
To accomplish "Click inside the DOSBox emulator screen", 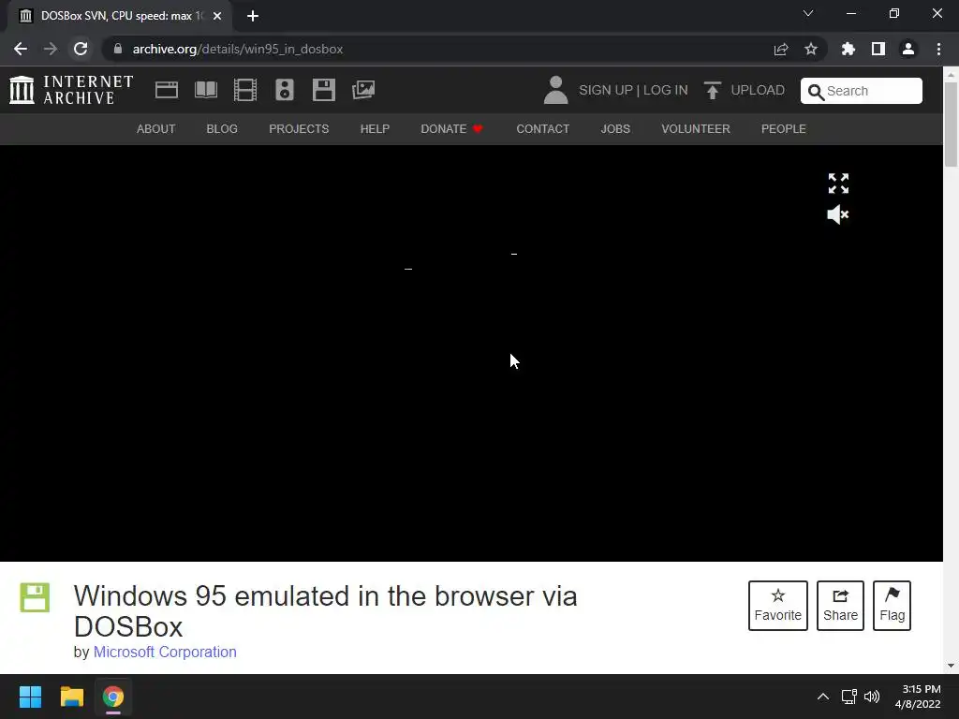I will 471,353.
